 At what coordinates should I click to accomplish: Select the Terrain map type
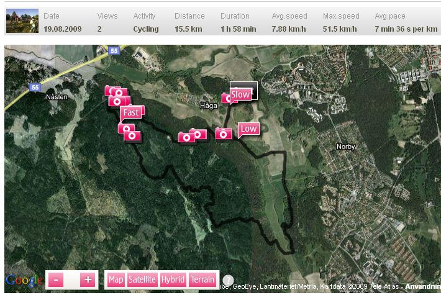click(202, 279)
